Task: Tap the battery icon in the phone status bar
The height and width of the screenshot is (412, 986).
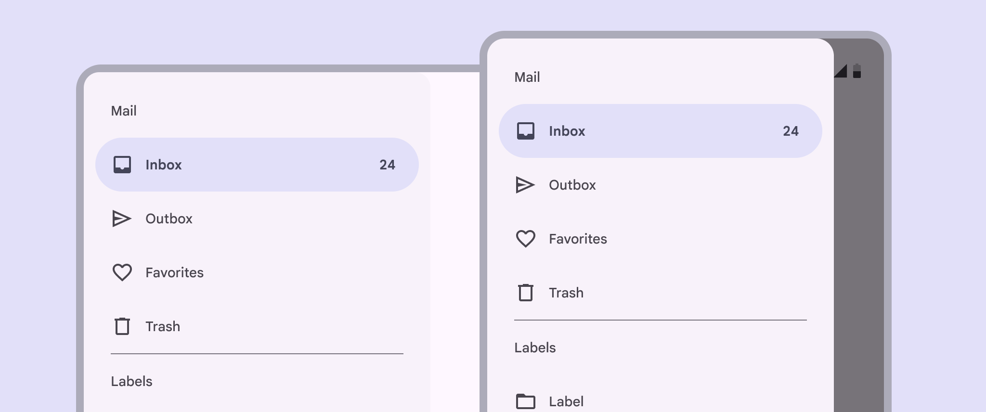Action: 857,71
